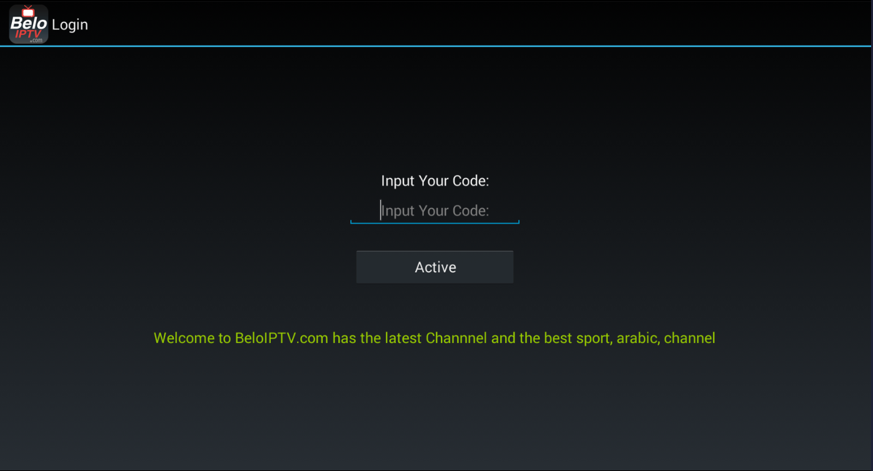
Task: Select the green welcome message text
Action: (x=435, y=339)
